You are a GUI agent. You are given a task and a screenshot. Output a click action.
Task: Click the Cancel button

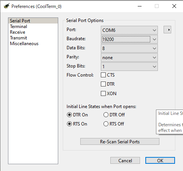pos(125,160)
